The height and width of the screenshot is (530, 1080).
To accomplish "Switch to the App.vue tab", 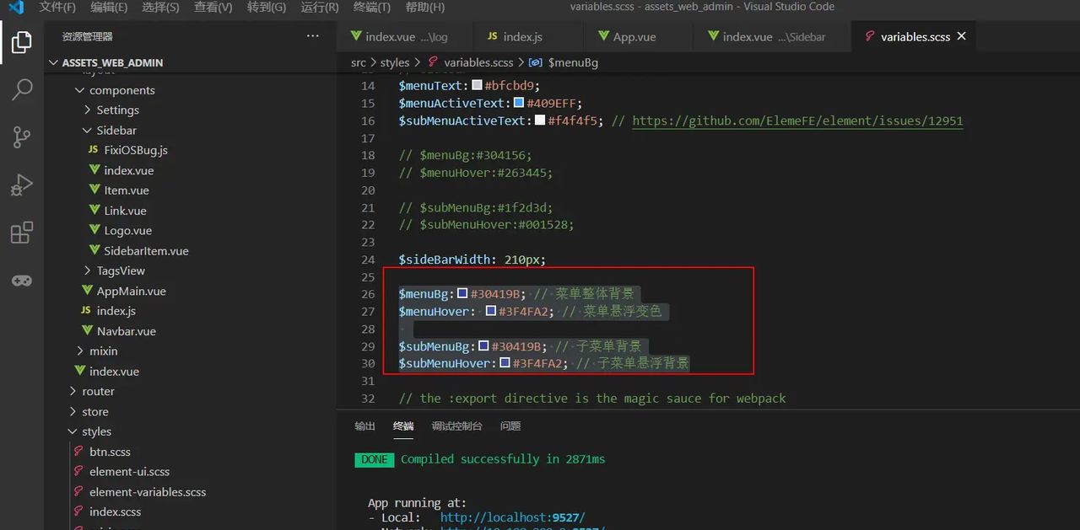I will pyautogui.click(x=634, y=37).
